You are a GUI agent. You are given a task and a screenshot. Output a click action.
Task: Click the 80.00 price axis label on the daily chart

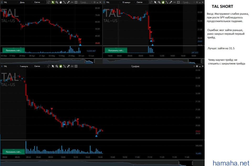[x=97, y=8]
